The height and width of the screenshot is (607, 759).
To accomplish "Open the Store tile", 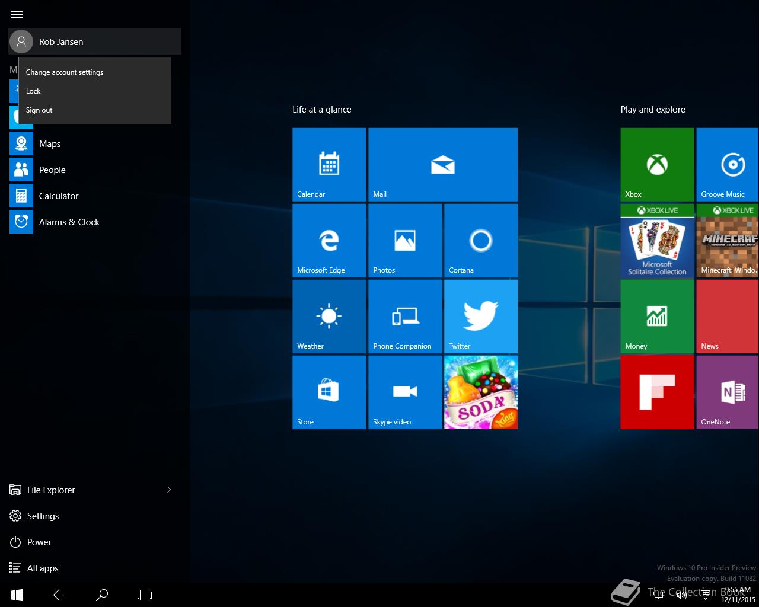I will pyautogui.click(x=329, y=392).
